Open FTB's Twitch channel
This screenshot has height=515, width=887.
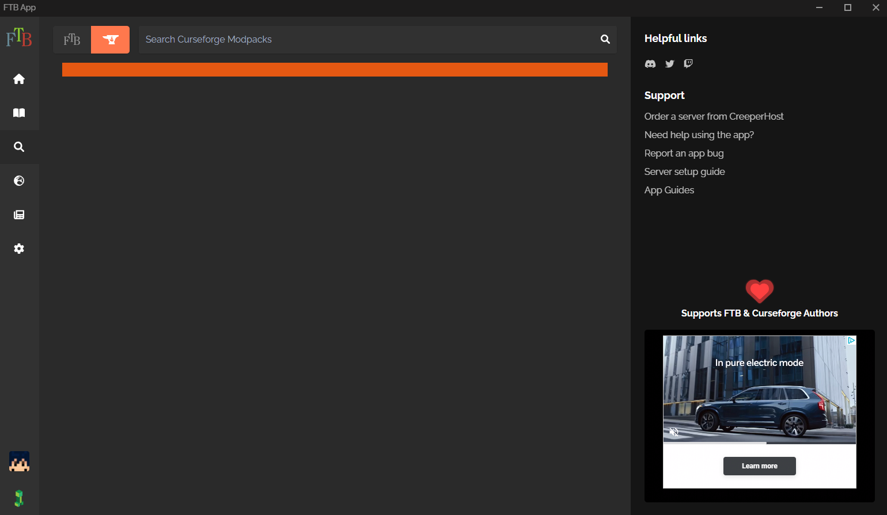click(688, 64)
